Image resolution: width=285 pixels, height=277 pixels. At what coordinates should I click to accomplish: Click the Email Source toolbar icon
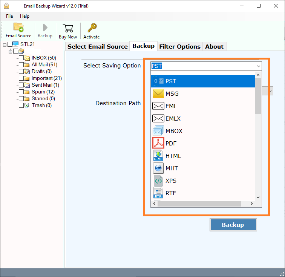coord(18,28)
